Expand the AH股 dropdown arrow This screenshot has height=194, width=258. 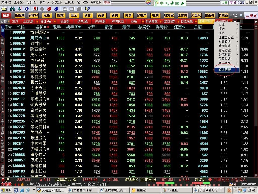pos(143,22)
